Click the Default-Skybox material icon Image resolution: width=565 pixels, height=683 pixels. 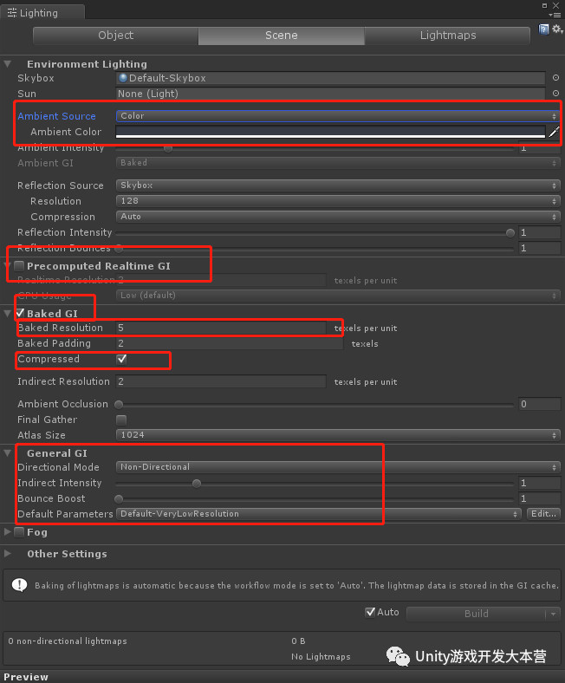click(124, 78)
